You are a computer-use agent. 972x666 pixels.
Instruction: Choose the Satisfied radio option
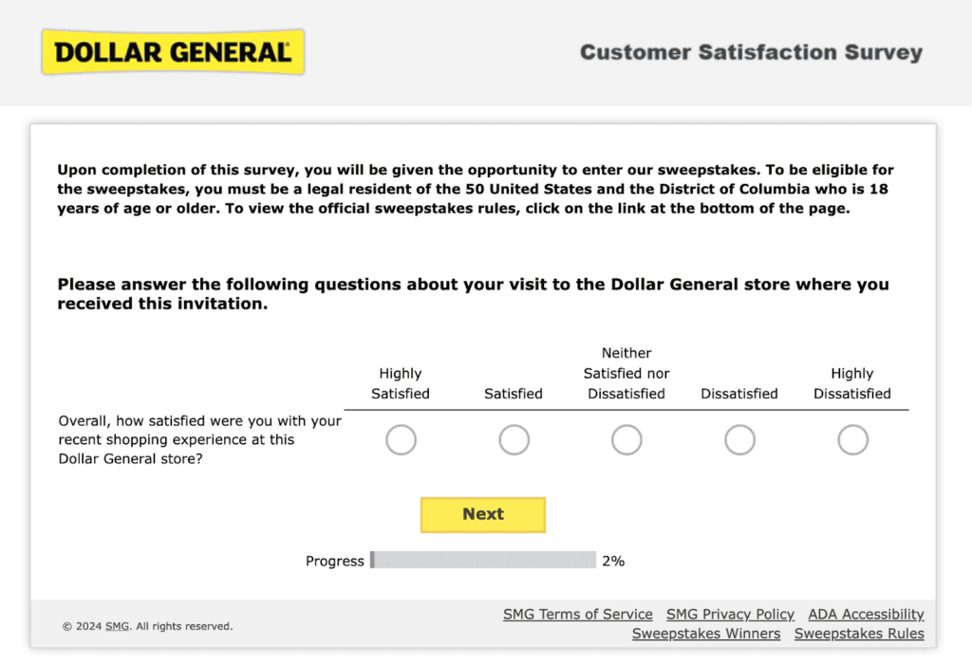coord(514,440)
